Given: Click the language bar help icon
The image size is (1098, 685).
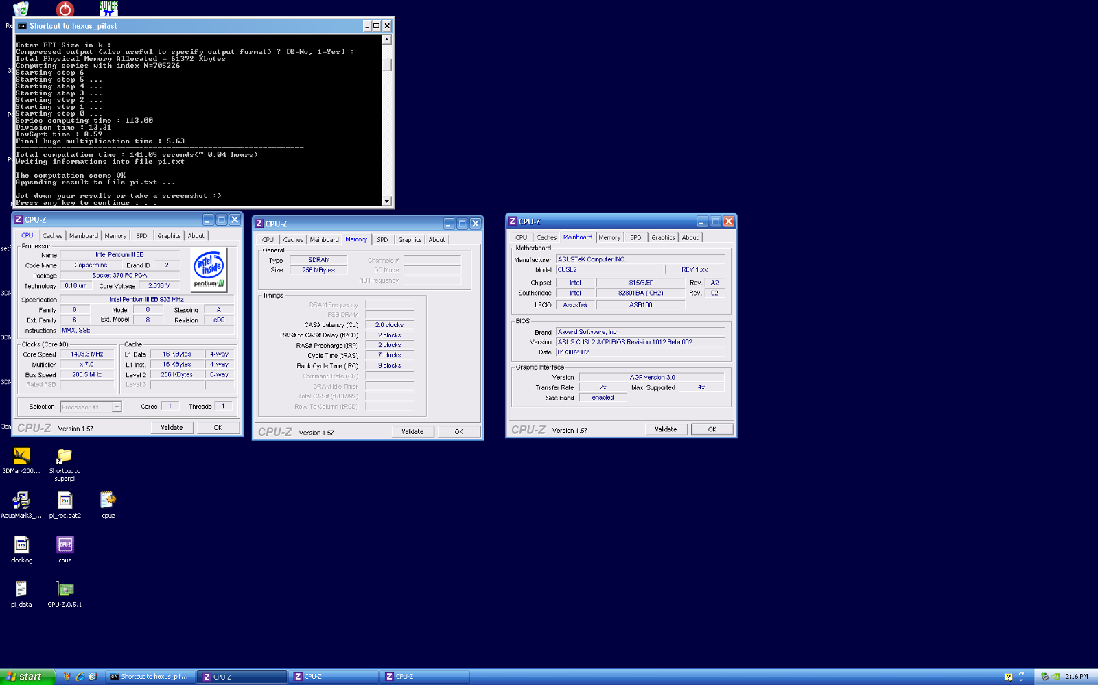Looking at the screenshot, I should [x=1008, y=677].
